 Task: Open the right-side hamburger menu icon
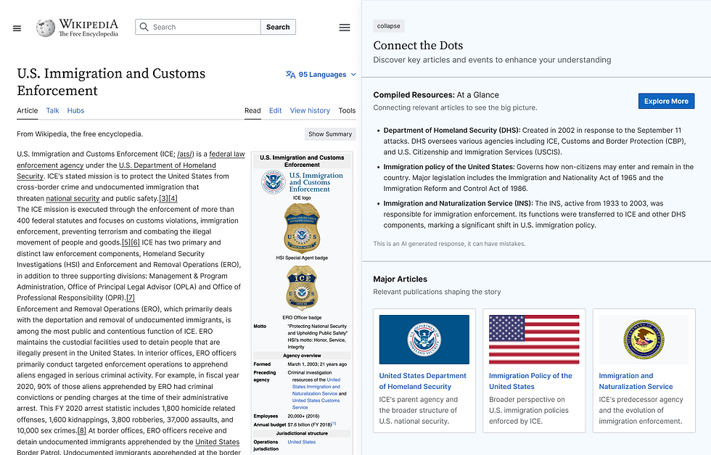(345, 28)
